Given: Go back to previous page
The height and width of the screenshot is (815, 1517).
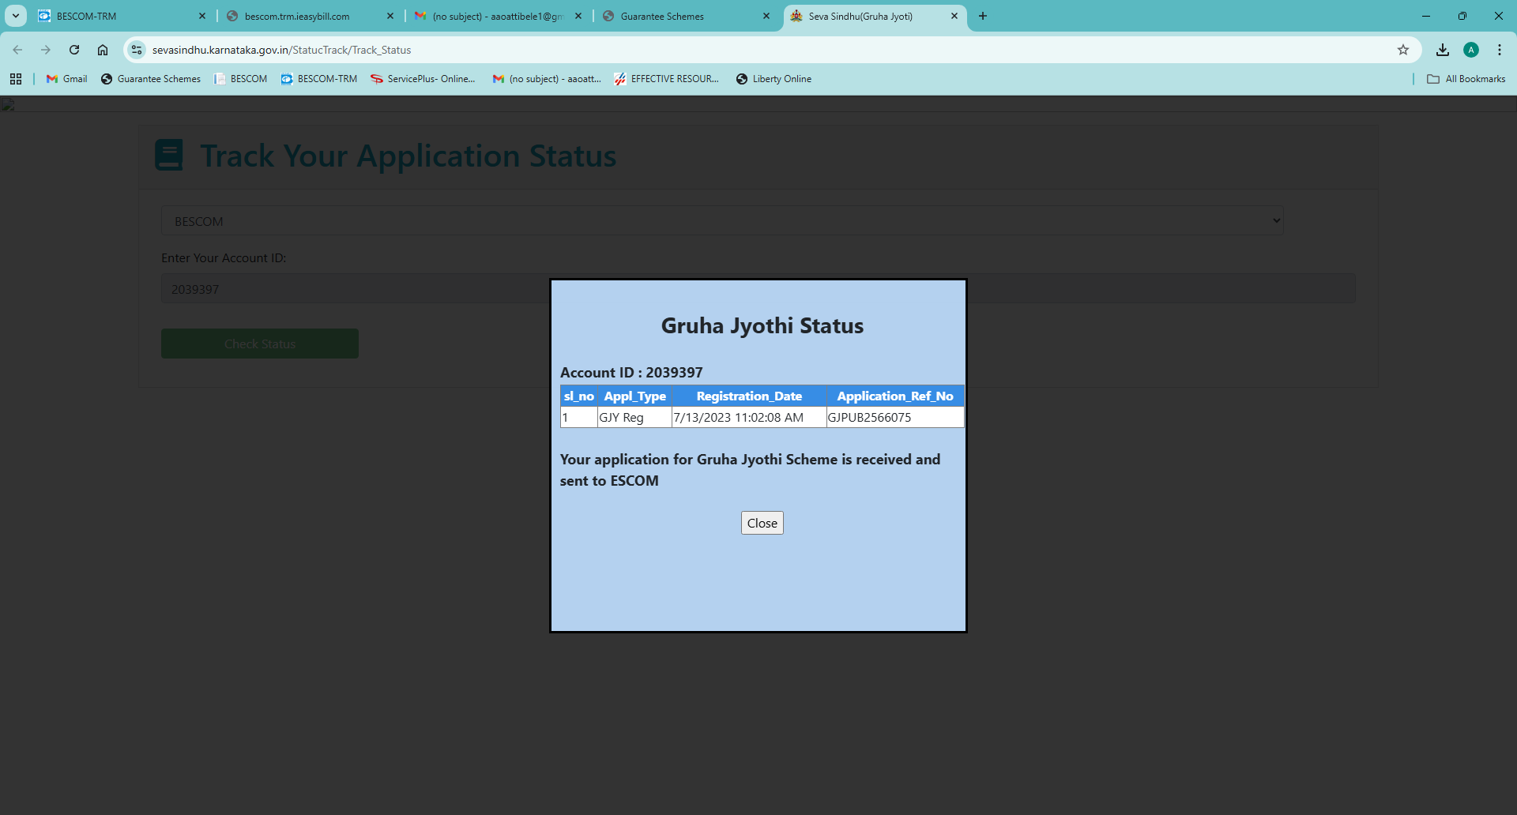Looking at the screenshot, I should point(17,50).
